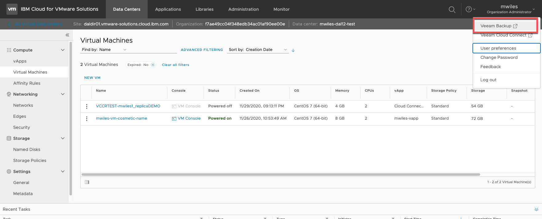
Task: Open actions menu for mwiles-vm-cosmetic-name
Action: tap(87, 118)
